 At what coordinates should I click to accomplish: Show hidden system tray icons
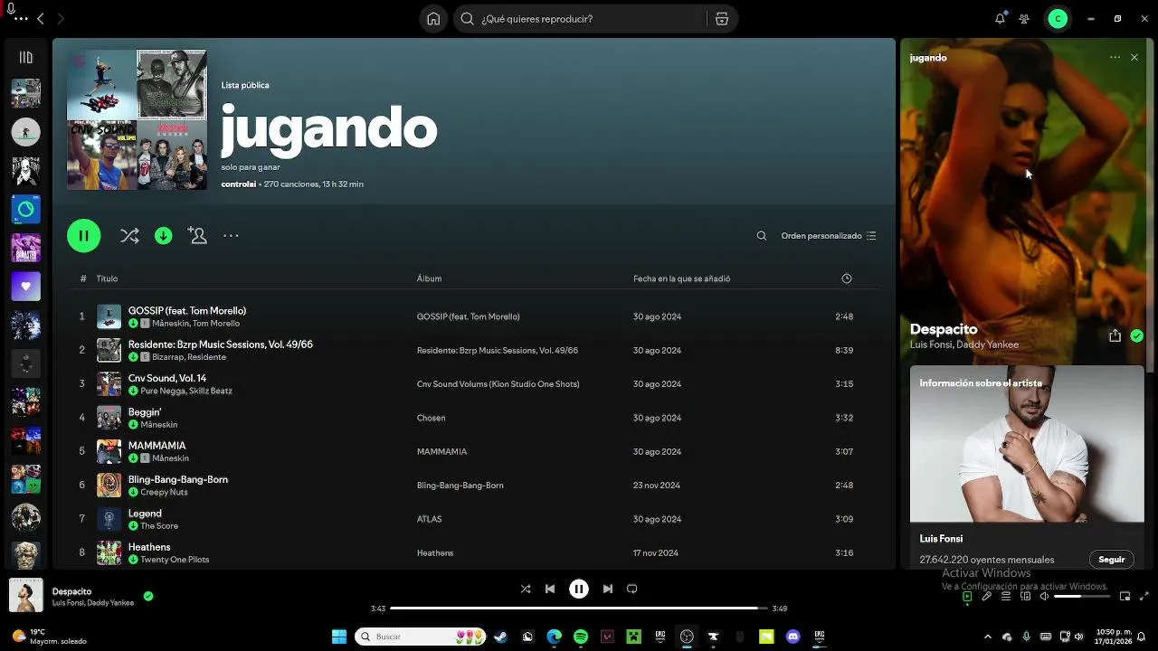coord(987,637)
